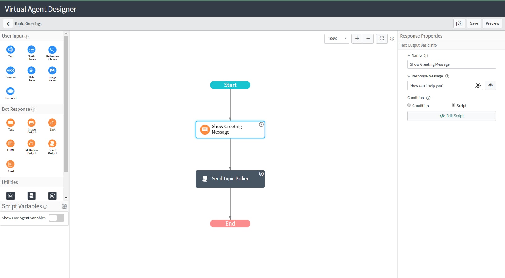Preview the Greetings topic
Viewport: 505px width, 278px height.
coord(492,23)
